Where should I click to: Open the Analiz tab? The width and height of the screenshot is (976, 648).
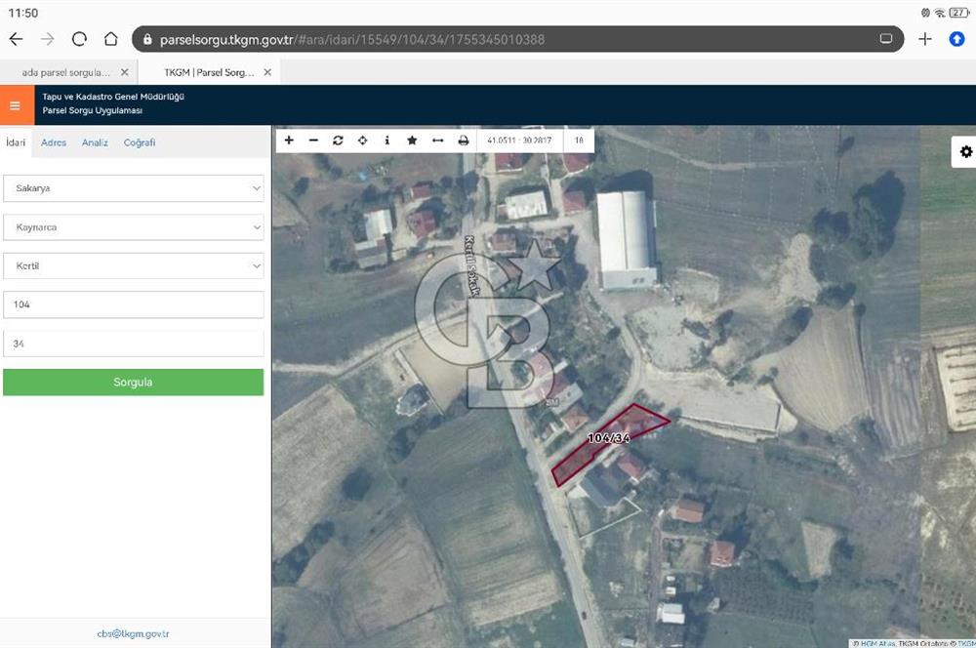(95, 142)
